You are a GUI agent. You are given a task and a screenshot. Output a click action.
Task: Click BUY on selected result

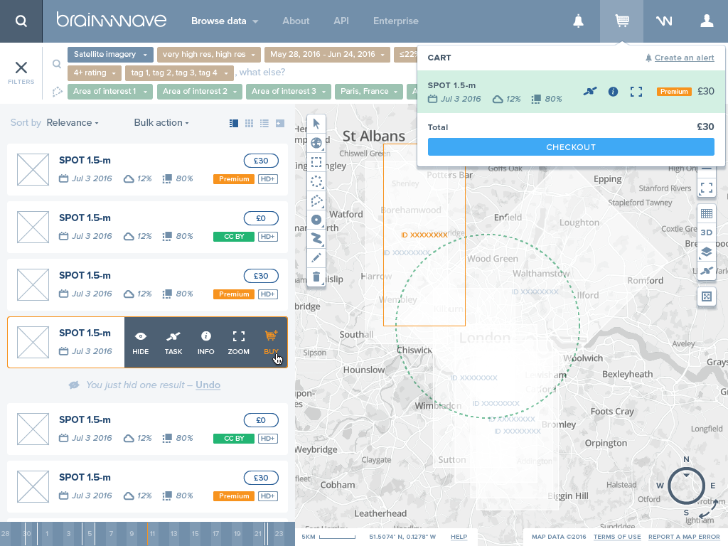coord(271,343)
